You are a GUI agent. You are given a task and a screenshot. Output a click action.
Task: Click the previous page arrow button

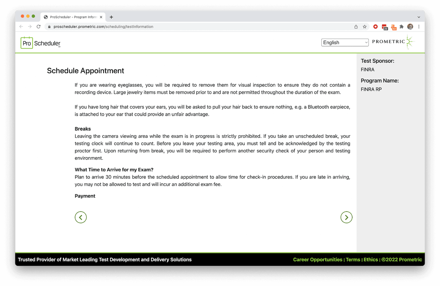81,217
